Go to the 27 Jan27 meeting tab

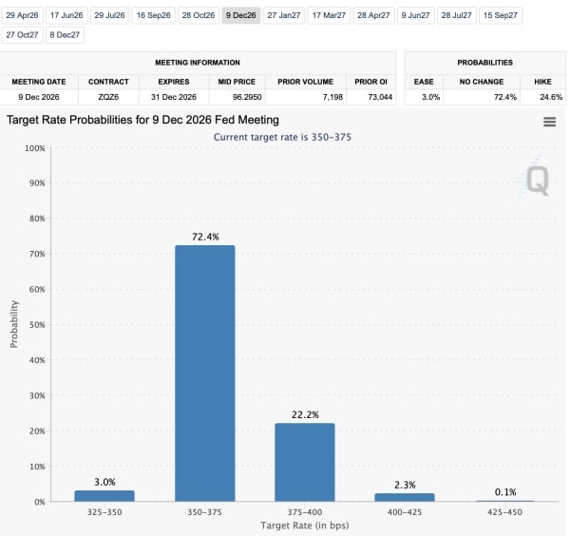coord(285,15)
